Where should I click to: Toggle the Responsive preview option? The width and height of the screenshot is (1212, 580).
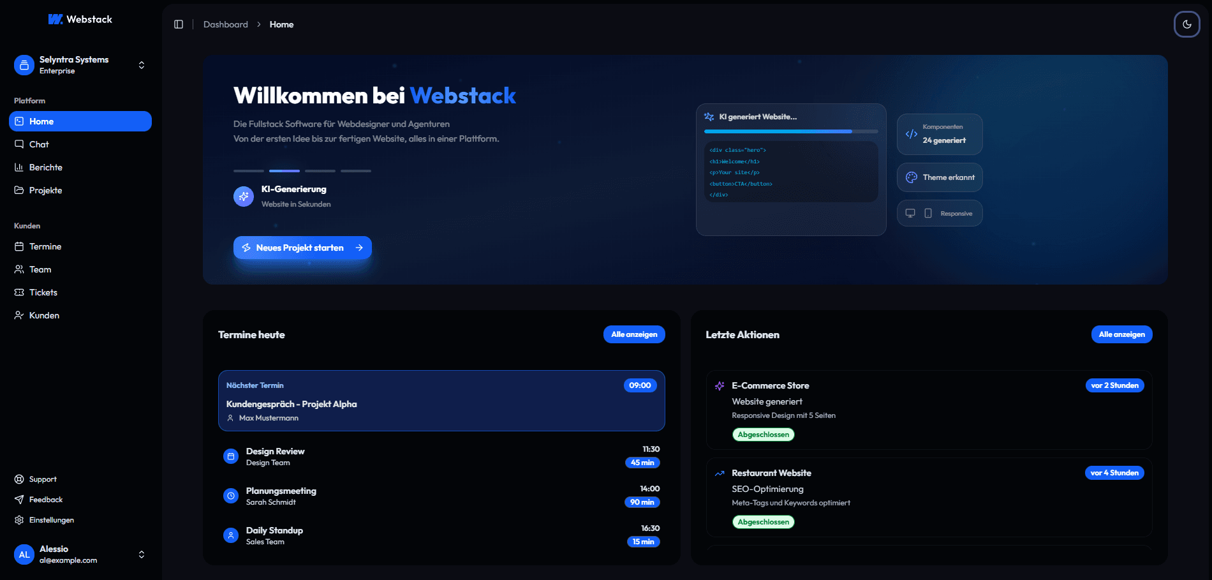click(x=940, y=213)
